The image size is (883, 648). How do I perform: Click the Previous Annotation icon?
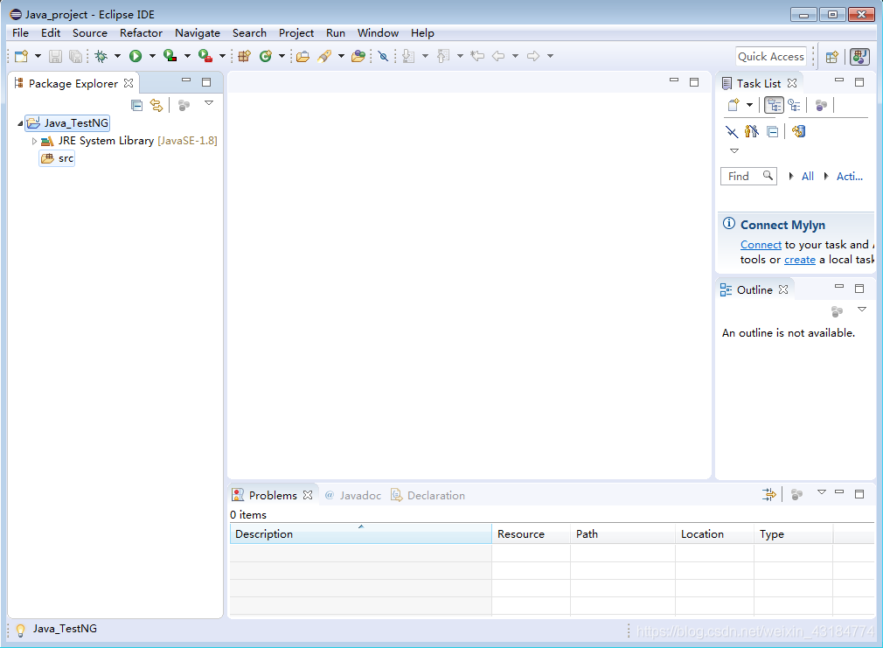[444, 56]
